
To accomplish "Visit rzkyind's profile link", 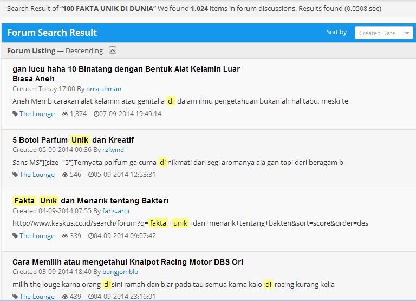I will click(x=113, y=150).
